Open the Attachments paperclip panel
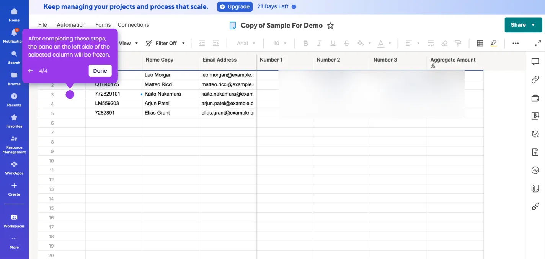 [535, 79]
